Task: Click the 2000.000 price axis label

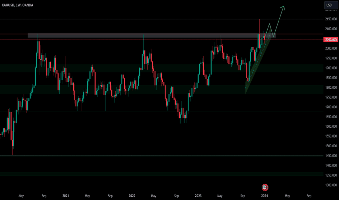Action: tap(331, 48)
